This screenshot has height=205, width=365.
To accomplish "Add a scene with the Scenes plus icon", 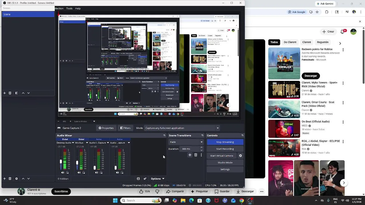I will [5, 93].
